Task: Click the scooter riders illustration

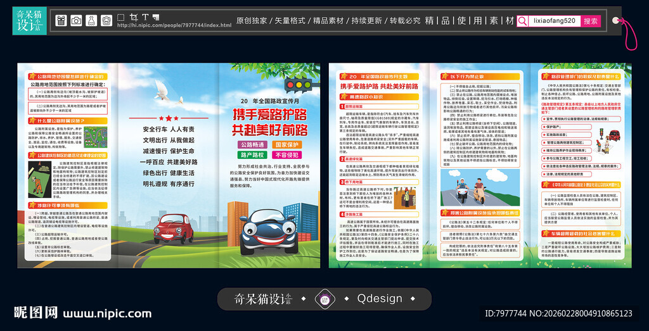Action: pyautogui.click(x=480, y=187)
